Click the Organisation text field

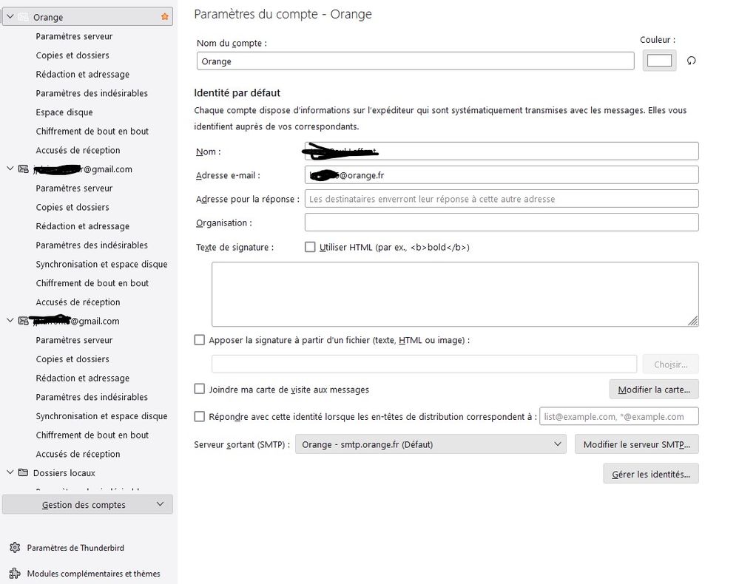coord(501,223)
